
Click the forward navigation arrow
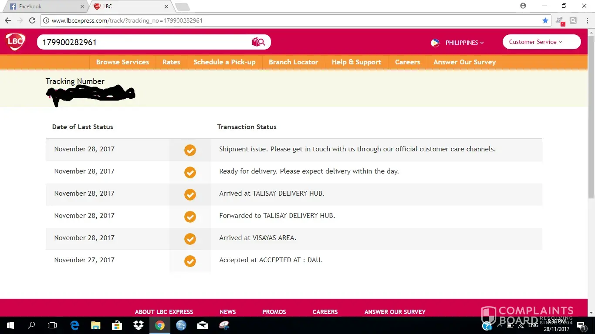tap(20, 20)
